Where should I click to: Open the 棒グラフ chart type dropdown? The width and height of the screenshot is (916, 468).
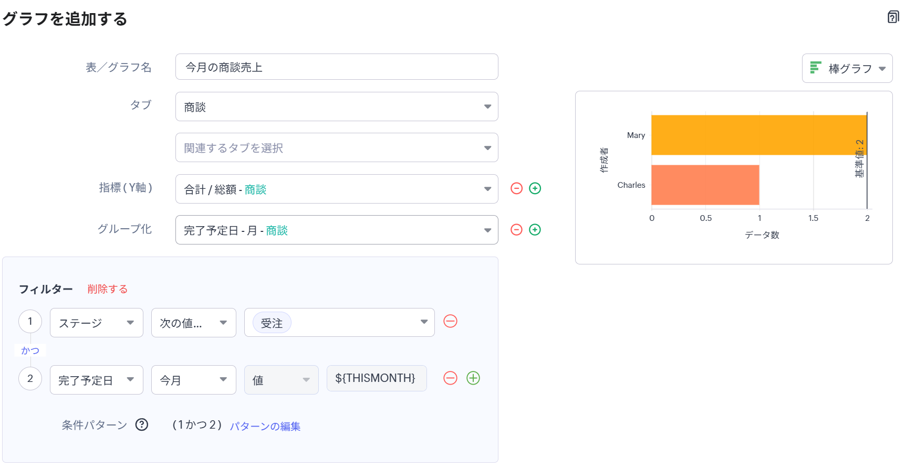pos(847,68)
